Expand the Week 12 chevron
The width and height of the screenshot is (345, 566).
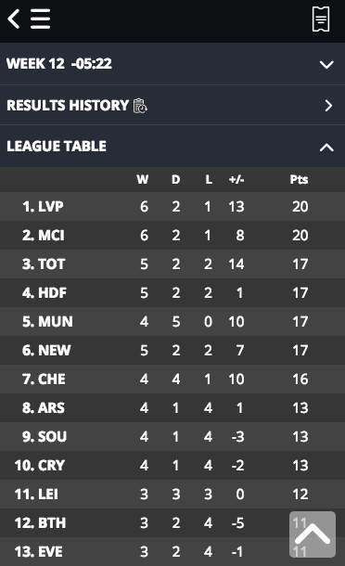coord(326,65)
